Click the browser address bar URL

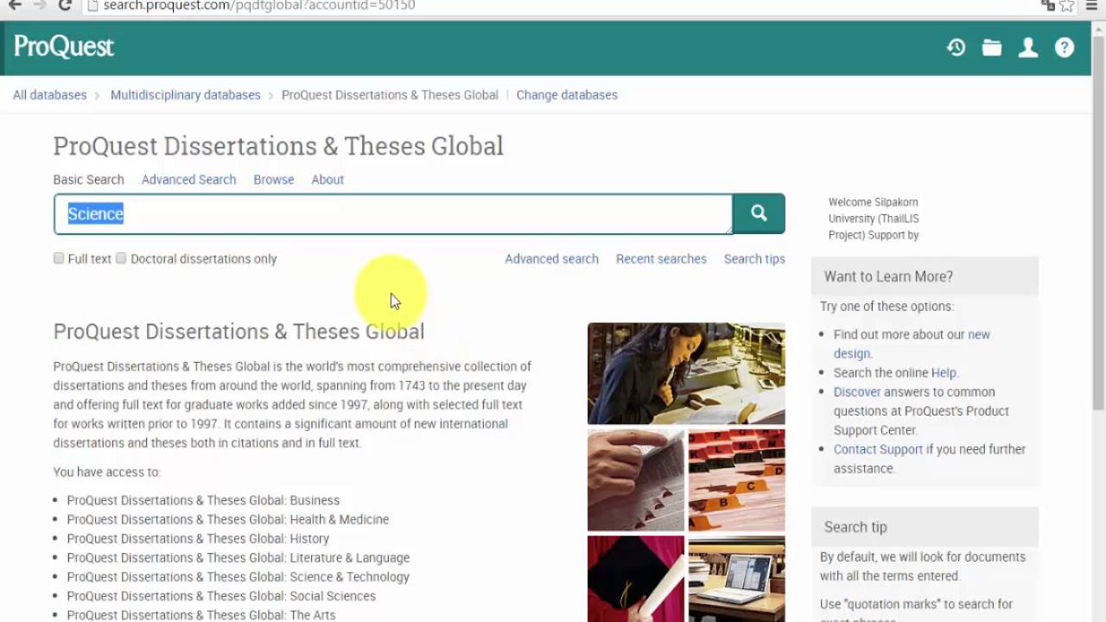pos(259,5)
